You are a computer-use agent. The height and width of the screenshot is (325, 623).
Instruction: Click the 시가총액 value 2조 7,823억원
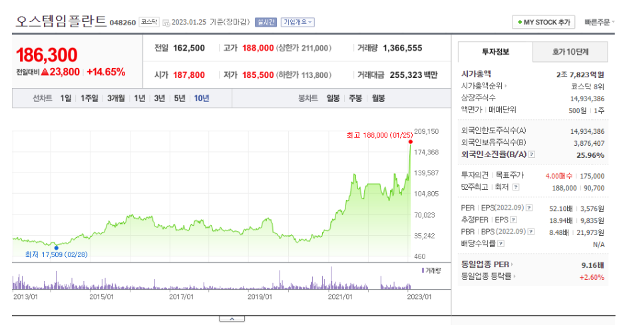coord(580,75)
